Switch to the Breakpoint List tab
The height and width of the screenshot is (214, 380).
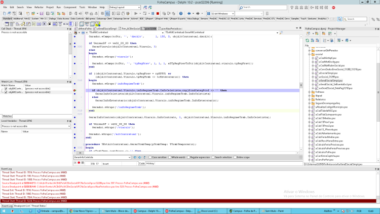pyautogui.click(x=22, y=206)
